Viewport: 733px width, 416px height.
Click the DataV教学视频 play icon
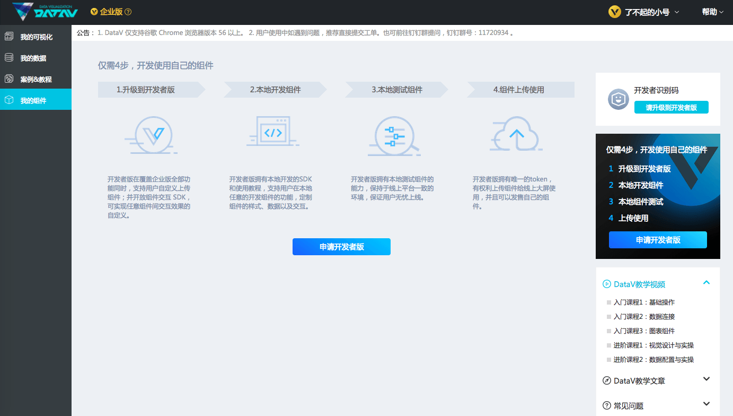click(x=607, y=284)
